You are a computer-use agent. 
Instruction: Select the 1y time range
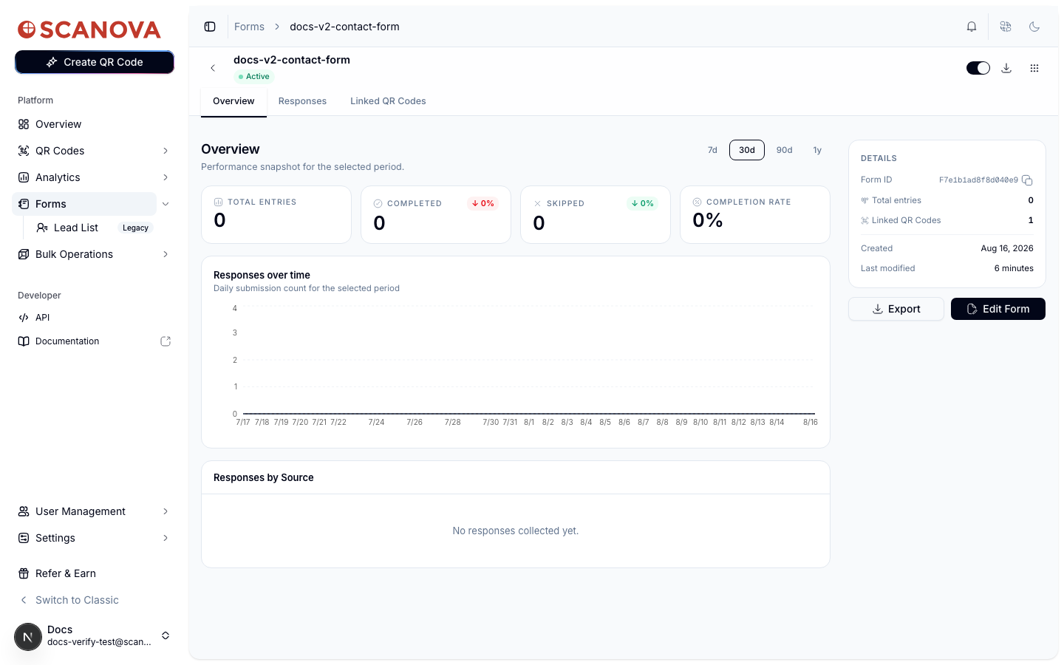tap(817, 150)
